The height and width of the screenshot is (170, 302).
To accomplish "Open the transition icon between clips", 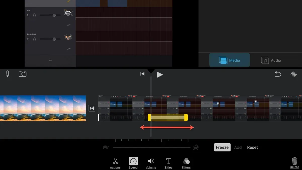I will [x=92, y=108].
